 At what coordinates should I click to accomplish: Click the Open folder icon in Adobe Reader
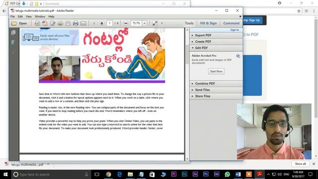[14, 23]
